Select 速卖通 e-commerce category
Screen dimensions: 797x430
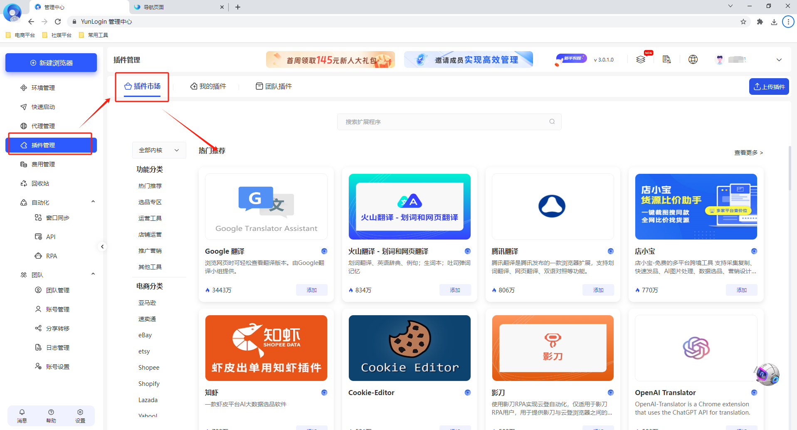[x=147, y=319]
